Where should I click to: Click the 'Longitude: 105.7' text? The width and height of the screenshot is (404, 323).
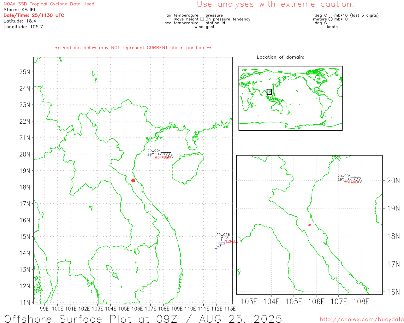[23, 27]
